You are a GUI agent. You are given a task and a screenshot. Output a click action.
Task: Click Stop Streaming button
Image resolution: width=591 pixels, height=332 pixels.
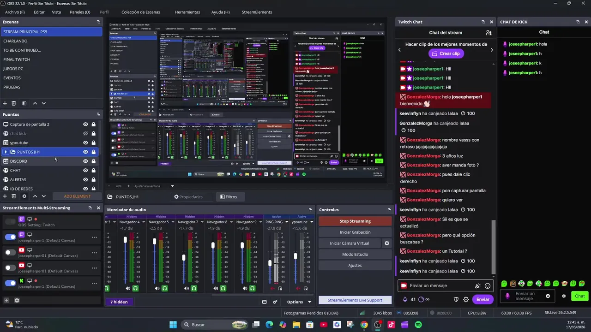click(x=355, y=221)
